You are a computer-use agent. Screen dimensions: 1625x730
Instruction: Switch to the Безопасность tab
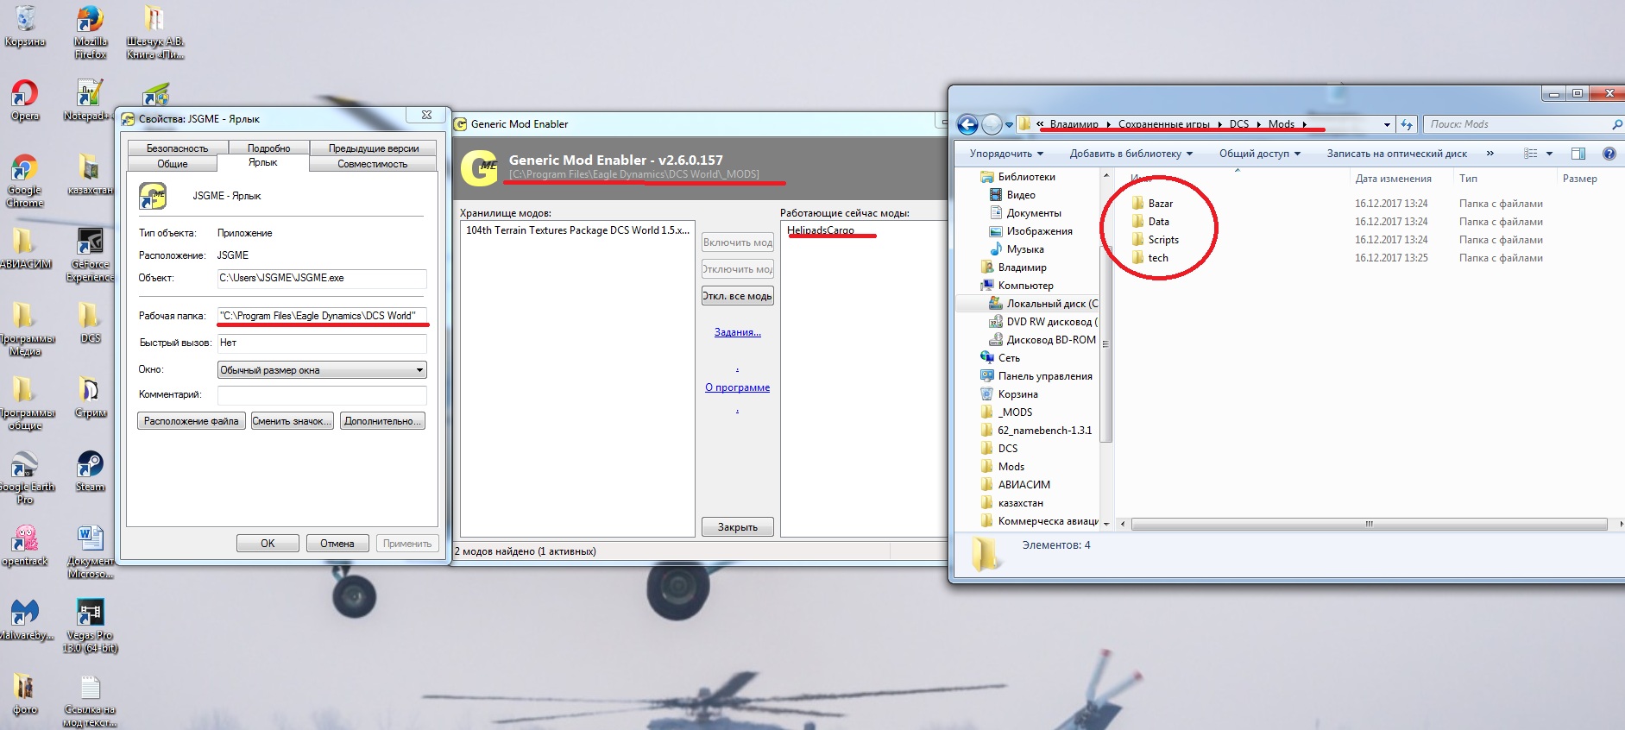pyautogui.click(x=177, y=148)
